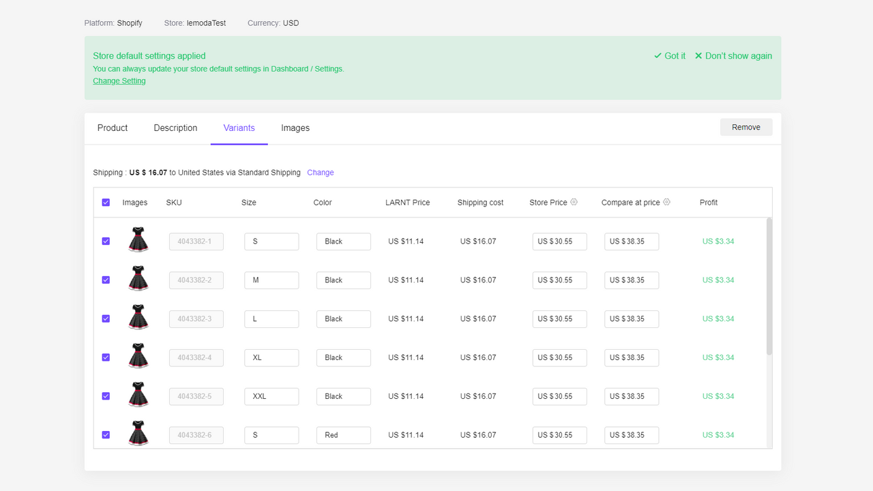Switch to the Description tab
Viewport: 873px width, 491px height.
pyautogui.click(x=175, y=128)
